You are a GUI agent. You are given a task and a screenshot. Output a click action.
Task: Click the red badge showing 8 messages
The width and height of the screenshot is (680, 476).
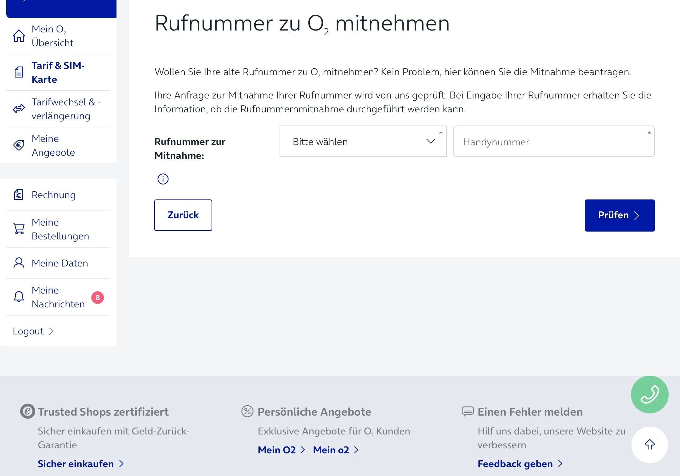[98, 297]
